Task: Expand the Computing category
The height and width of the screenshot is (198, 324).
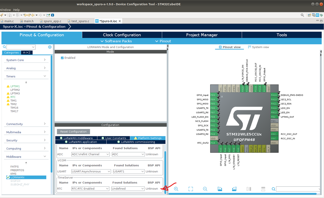Action: click(x=26, y=148)
